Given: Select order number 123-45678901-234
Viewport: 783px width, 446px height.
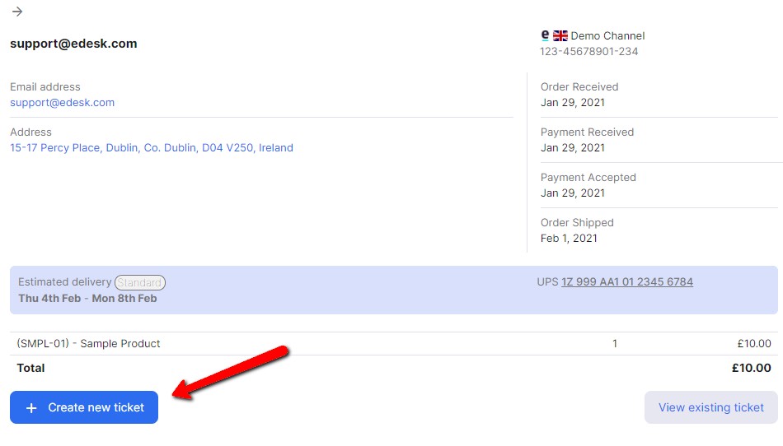Looking at the screenshot, I should (588, 51).
